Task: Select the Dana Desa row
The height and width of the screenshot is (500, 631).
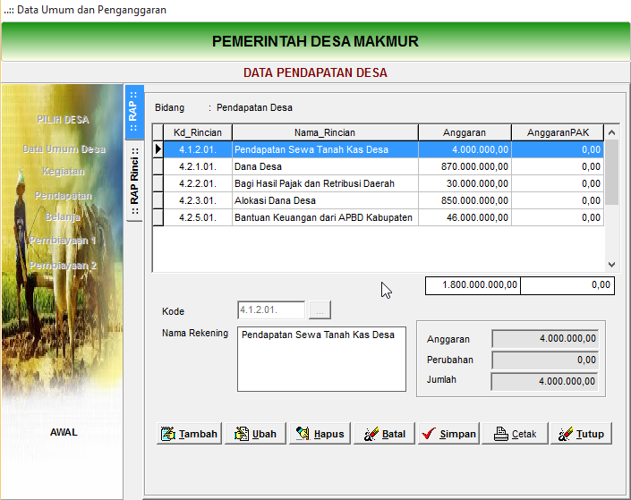Action: [x=324, y=166]
